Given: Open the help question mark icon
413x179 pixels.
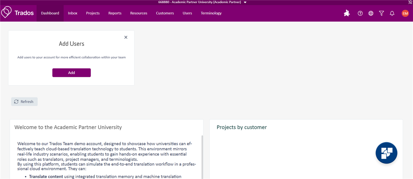Looking at the screenshot, I should [360, 13].
